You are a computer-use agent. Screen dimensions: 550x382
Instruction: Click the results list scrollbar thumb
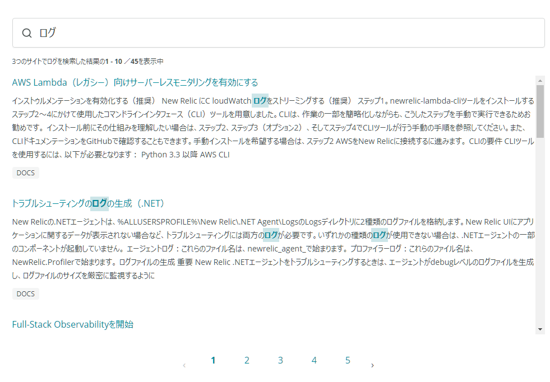tap(540, 111)
